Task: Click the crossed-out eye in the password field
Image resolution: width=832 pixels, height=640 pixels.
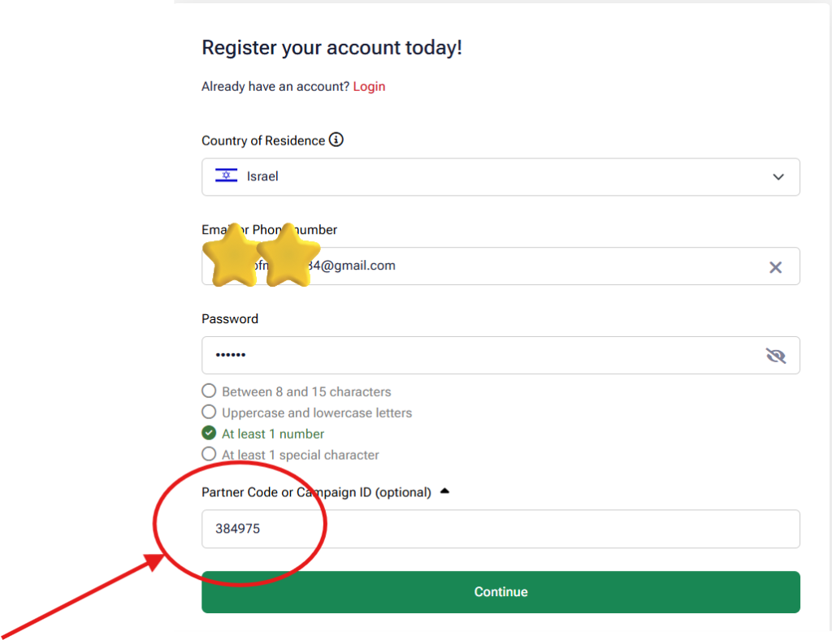Action: [x=775, y=355]
